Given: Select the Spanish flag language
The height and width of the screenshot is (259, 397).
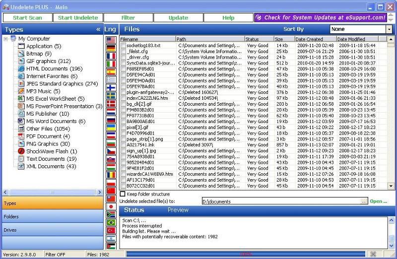Looking at the screenshot, I should (111, 71).
